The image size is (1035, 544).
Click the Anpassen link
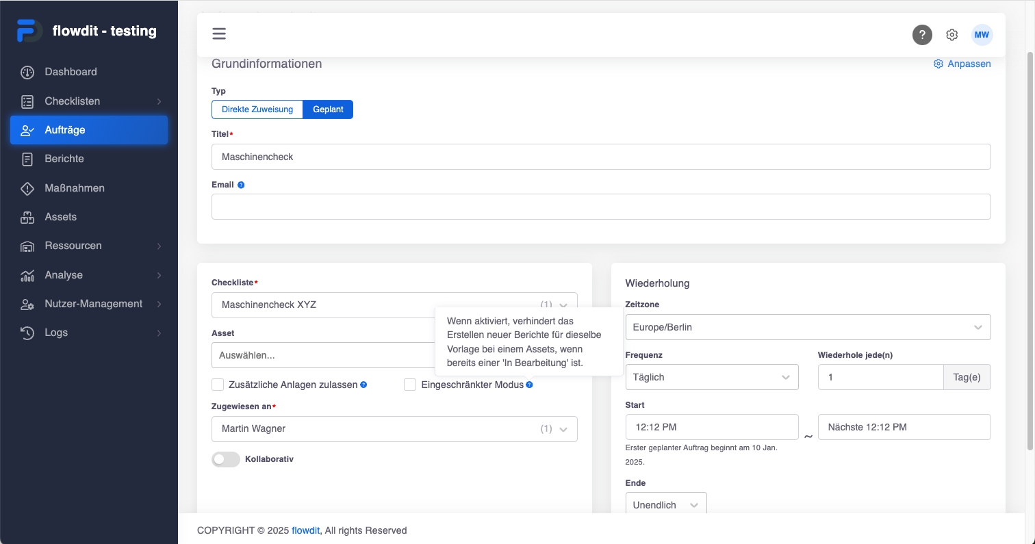[962, 64]
